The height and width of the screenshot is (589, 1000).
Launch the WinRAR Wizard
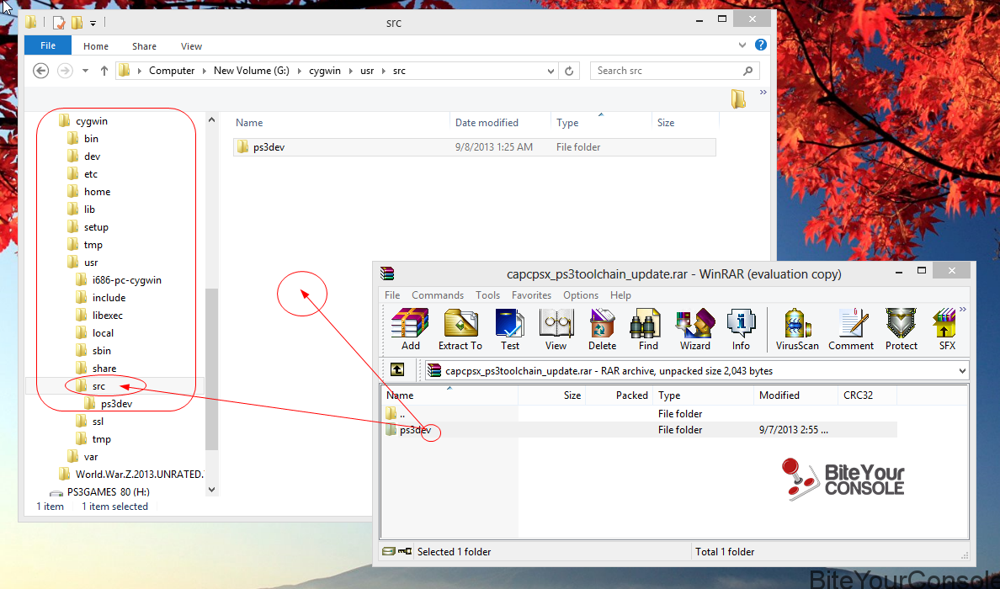[x=694, y=329]
